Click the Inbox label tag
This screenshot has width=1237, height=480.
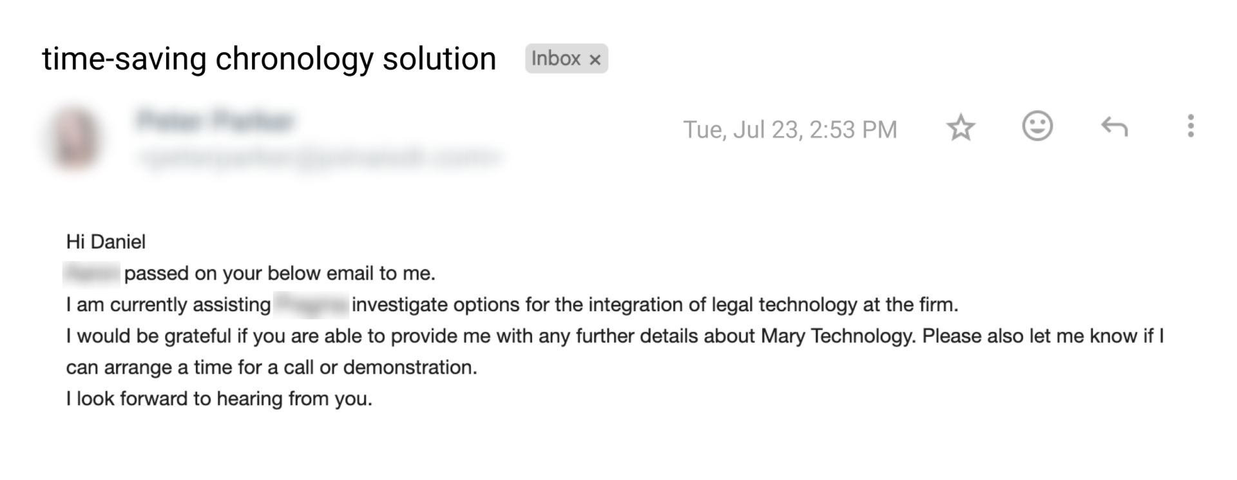pos(555,59)
